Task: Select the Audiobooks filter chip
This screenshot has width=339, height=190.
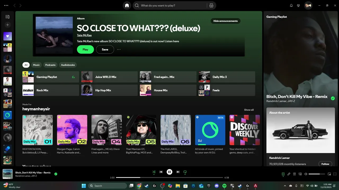Action: [x=68, y=65]
